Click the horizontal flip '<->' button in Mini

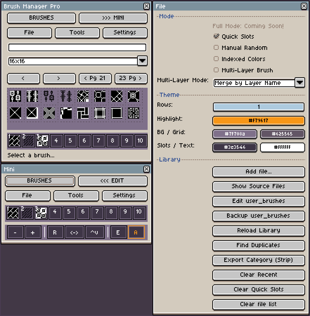click(74, 232)
